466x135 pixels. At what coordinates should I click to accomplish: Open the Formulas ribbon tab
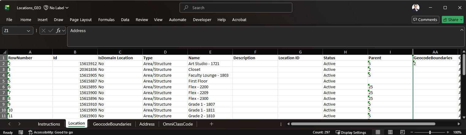(106, 20)
